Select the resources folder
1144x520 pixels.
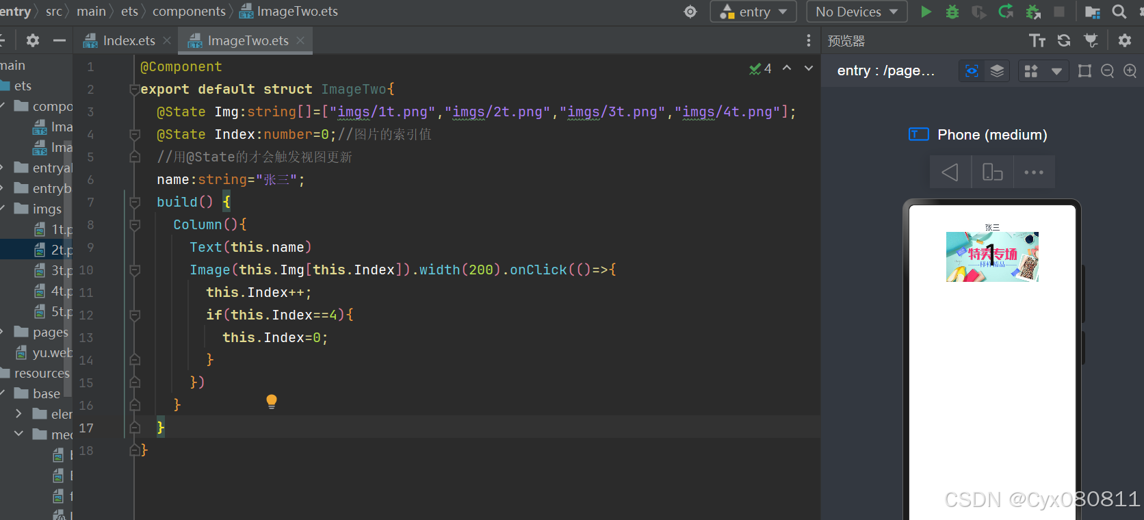[35, 373]
